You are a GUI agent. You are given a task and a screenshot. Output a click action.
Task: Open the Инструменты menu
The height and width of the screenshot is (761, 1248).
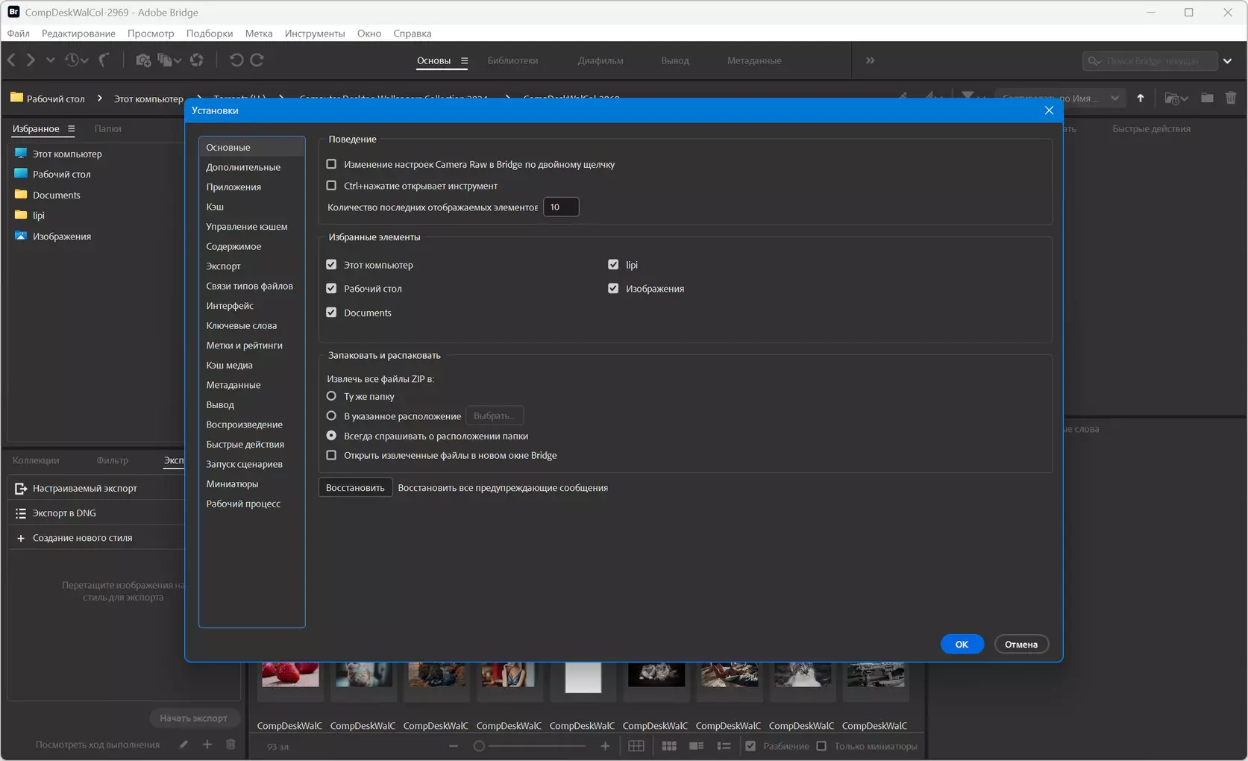[x=314, y=34]
